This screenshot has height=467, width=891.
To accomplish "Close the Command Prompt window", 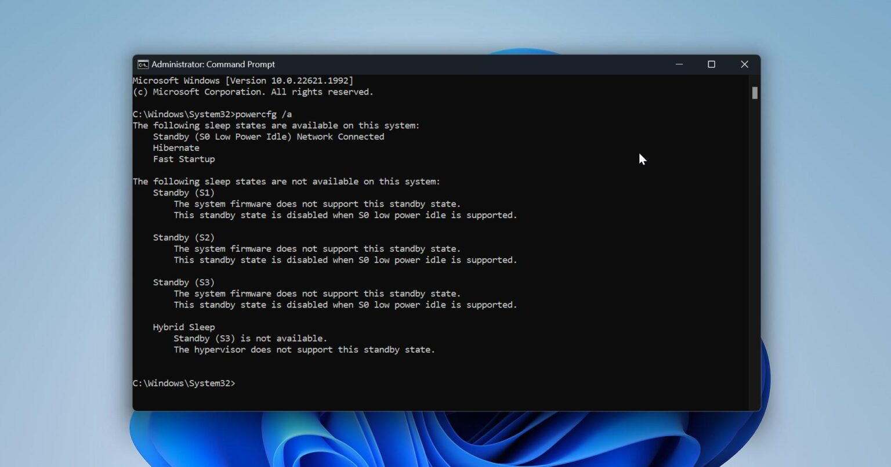I will 744,64.
